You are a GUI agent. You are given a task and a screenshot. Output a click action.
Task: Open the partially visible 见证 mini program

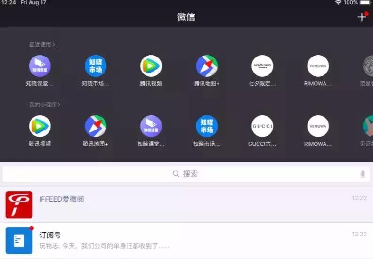click(368, 126)
